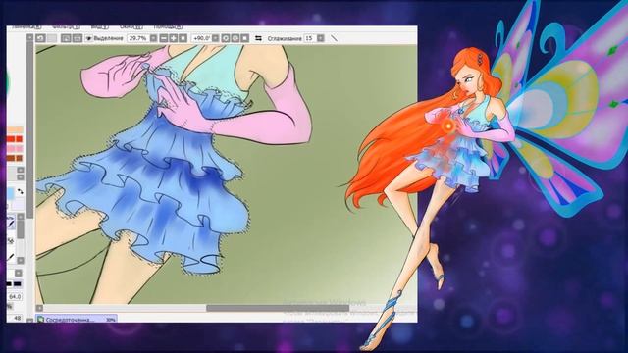Click the light blue foreground color box
Image resolution: width=628 pixels, height=353 pixels.
click(11, 193)
